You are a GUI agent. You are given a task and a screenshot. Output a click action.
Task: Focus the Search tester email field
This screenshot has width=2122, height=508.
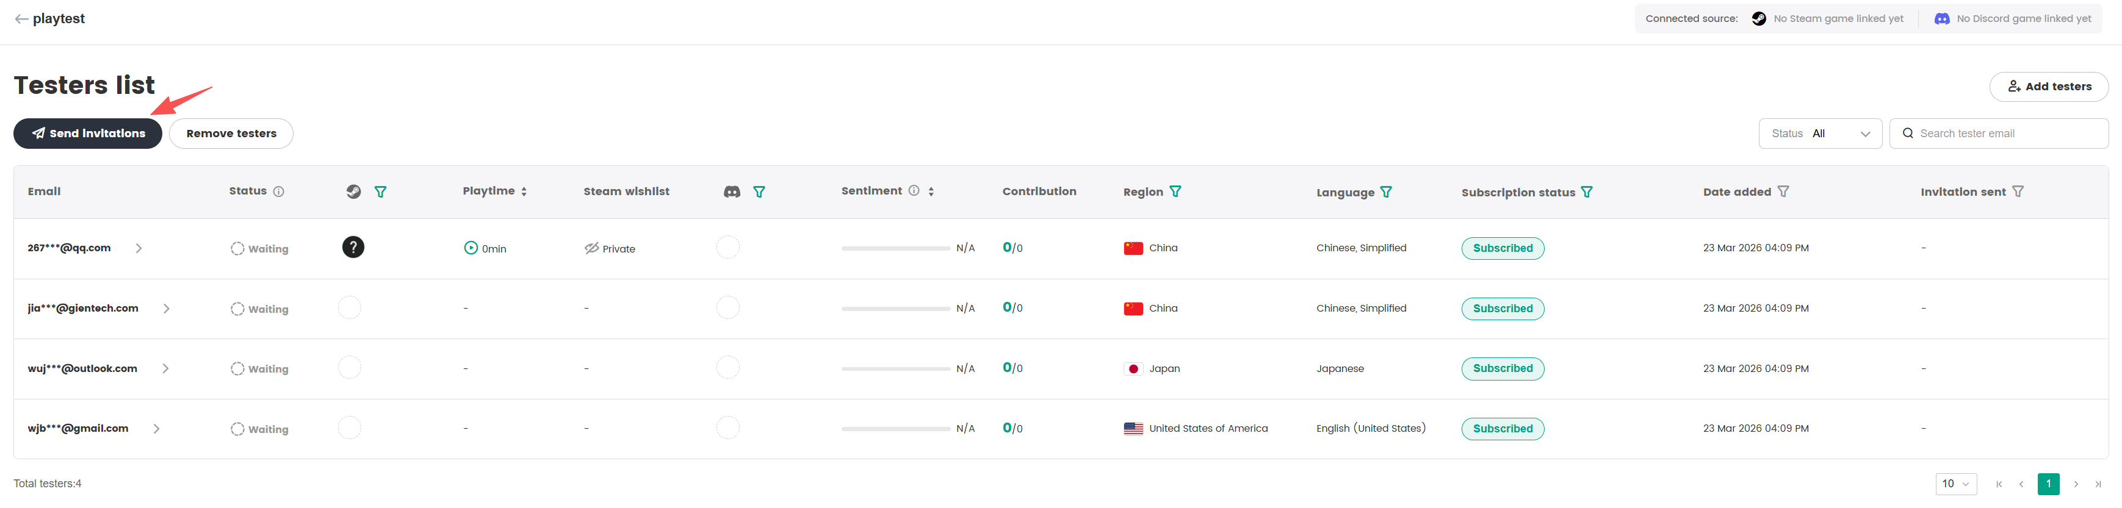(1999, 134)
